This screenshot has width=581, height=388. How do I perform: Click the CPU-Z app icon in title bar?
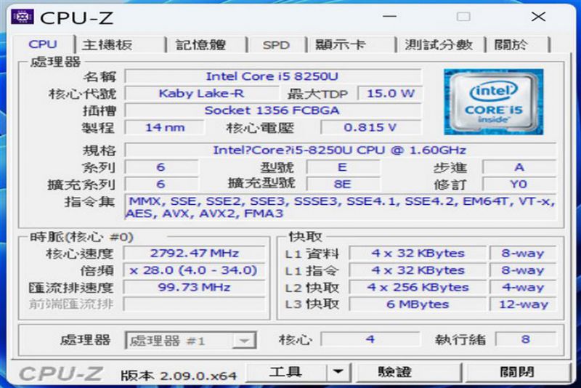coord(23,17)
